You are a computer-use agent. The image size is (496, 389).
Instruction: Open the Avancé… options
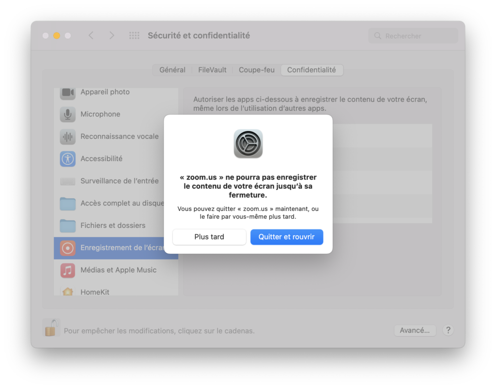click(x=415, y=330)
